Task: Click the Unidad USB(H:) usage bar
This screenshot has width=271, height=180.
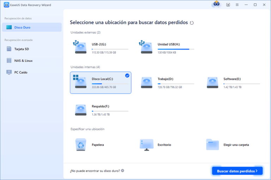Action: point(176,49)
